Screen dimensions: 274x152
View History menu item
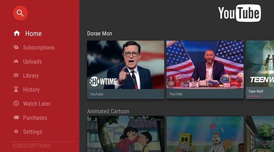[27, 90]
